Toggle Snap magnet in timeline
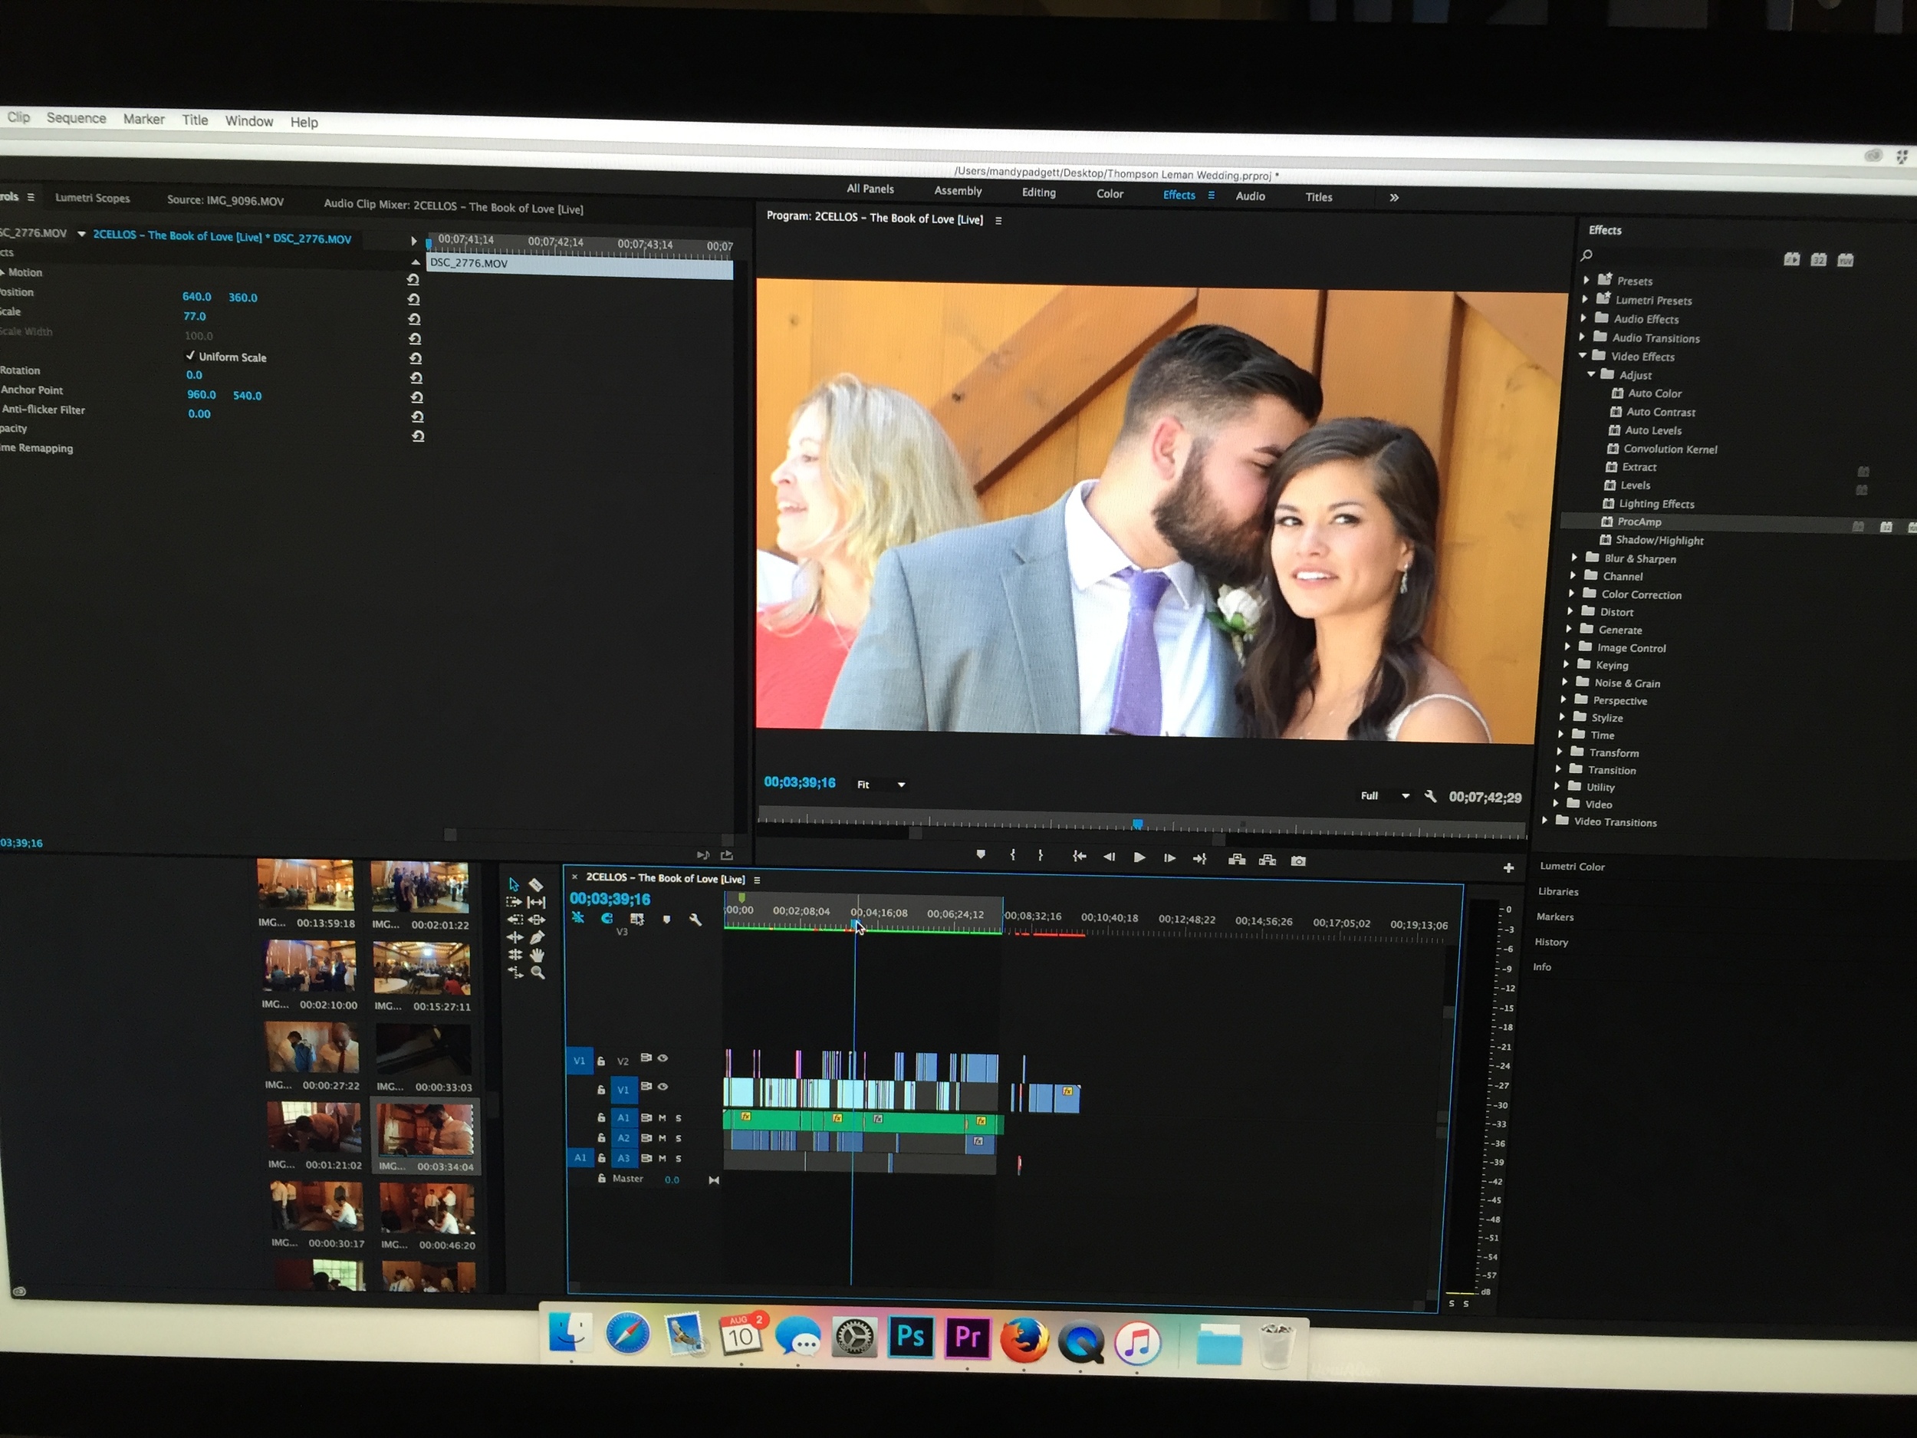 point(607,918)
